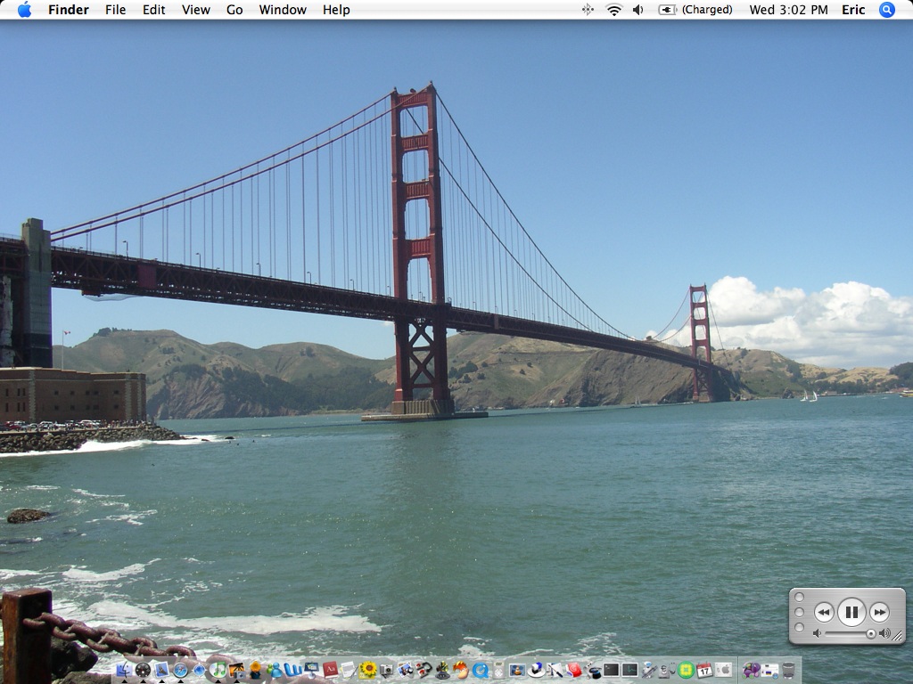Open blue compass icon next to Safari
Viewport: 913px width, 684px height.
point(200,670)
